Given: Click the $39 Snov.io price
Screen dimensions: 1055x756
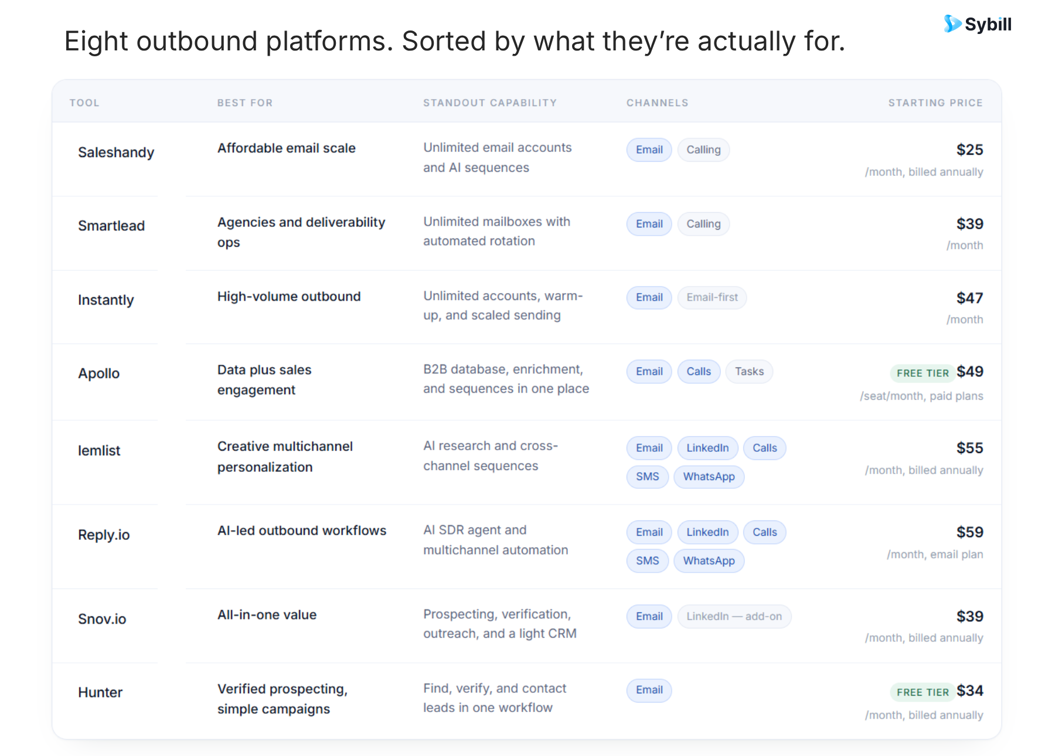Looking at the screenshot, I should 970,617.
